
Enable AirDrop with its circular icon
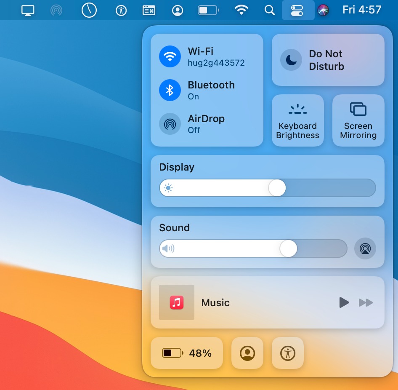click(170, 124)
